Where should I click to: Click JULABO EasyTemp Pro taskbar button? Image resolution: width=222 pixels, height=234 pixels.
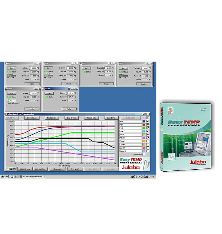[32, 177]
